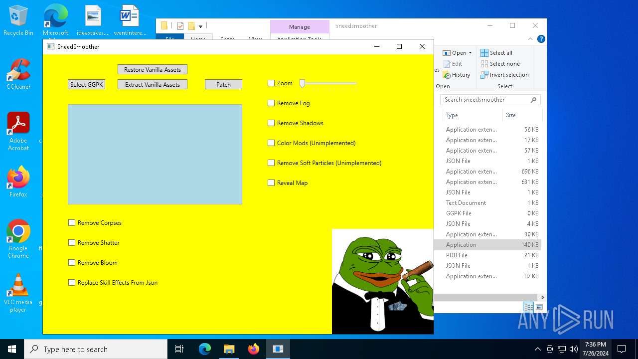Open Google Chrome desktop shortcut
The image size is (638, 359).
tap(18, 239)
